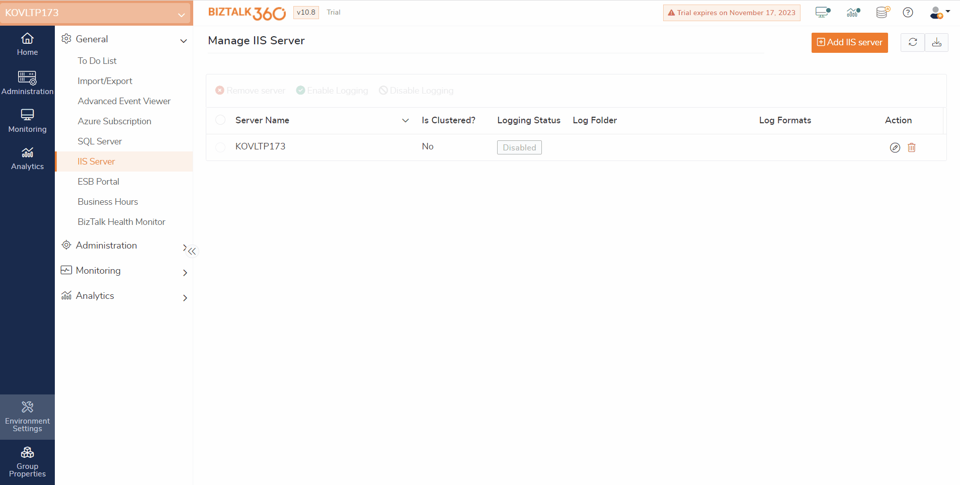Click the Disabled logging status badge

(519, 147)
